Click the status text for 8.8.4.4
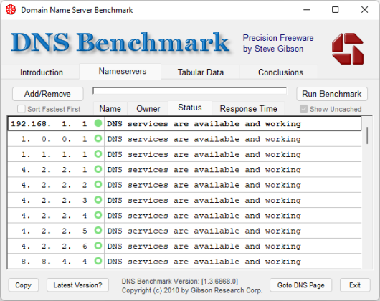The image size is (380, 301). coord(204,262)
